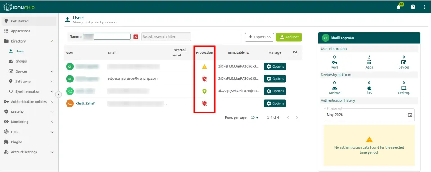
Task: Open Options for the green KZ user
Action: point(275,91)
